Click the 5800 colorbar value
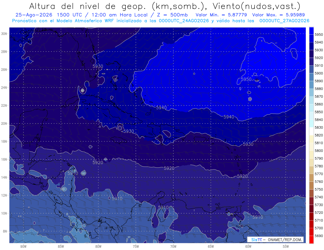 click(319, 150)
